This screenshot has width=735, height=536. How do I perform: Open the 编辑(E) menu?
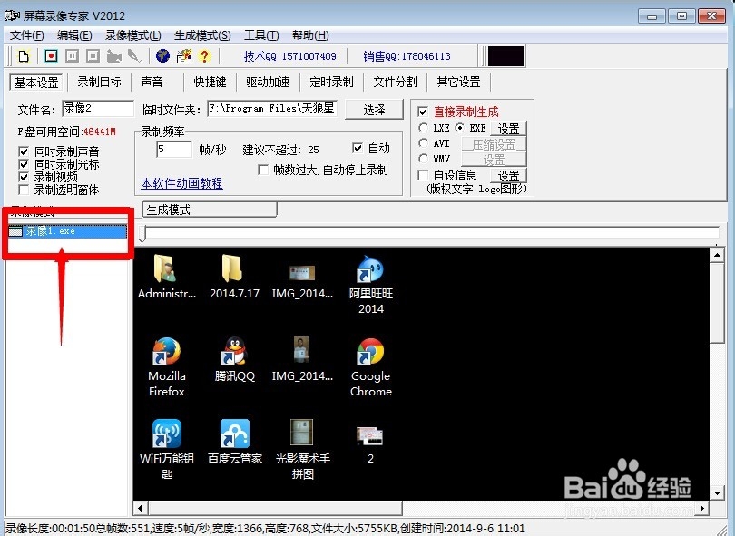coord(74,35)
